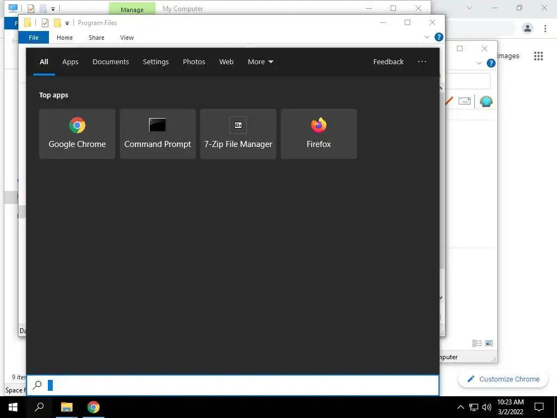Switch to the Settings search tab
The height and width of the screenshot is (418, 557).
[156, 62]
